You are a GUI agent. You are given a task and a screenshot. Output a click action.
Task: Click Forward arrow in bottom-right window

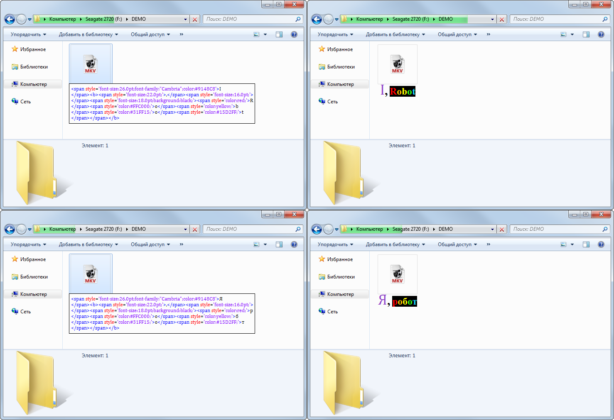328,229
